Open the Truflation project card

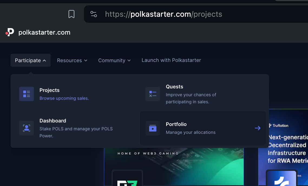pos(283,147)
